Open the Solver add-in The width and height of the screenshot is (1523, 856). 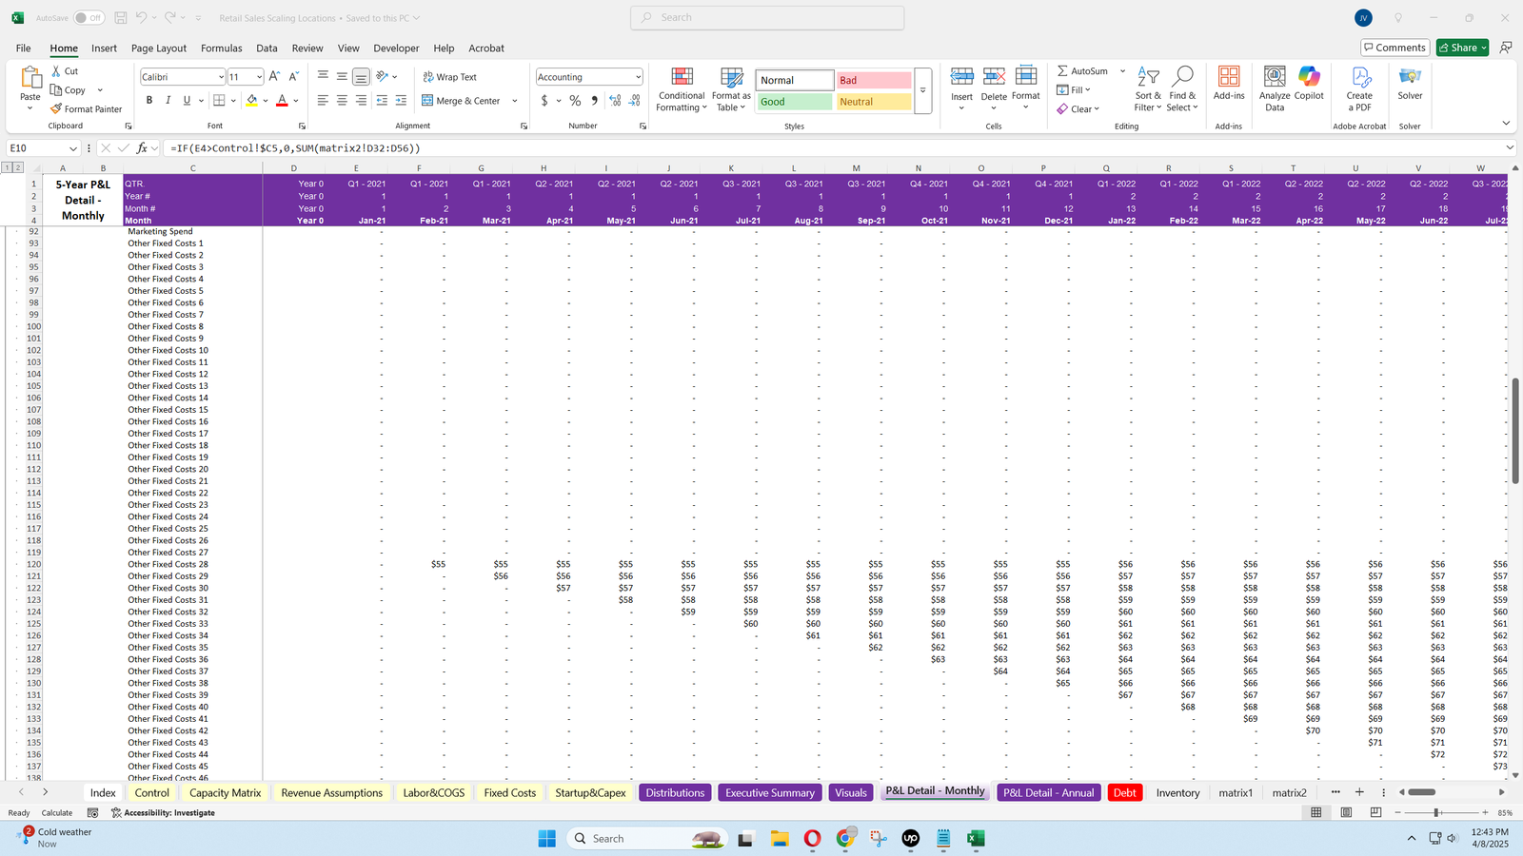(x=1410, y=78)
